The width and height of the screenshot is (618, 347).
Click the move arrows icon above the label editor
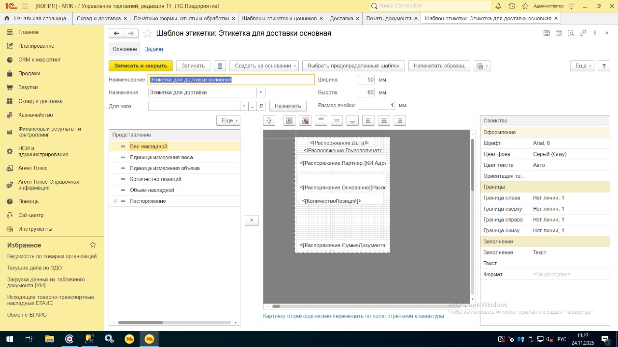click(x=269, y=120)
